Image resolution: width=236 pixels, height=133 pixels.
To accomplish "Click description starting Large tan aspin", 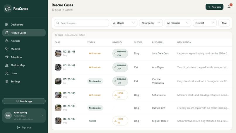I will coord(203,53).
